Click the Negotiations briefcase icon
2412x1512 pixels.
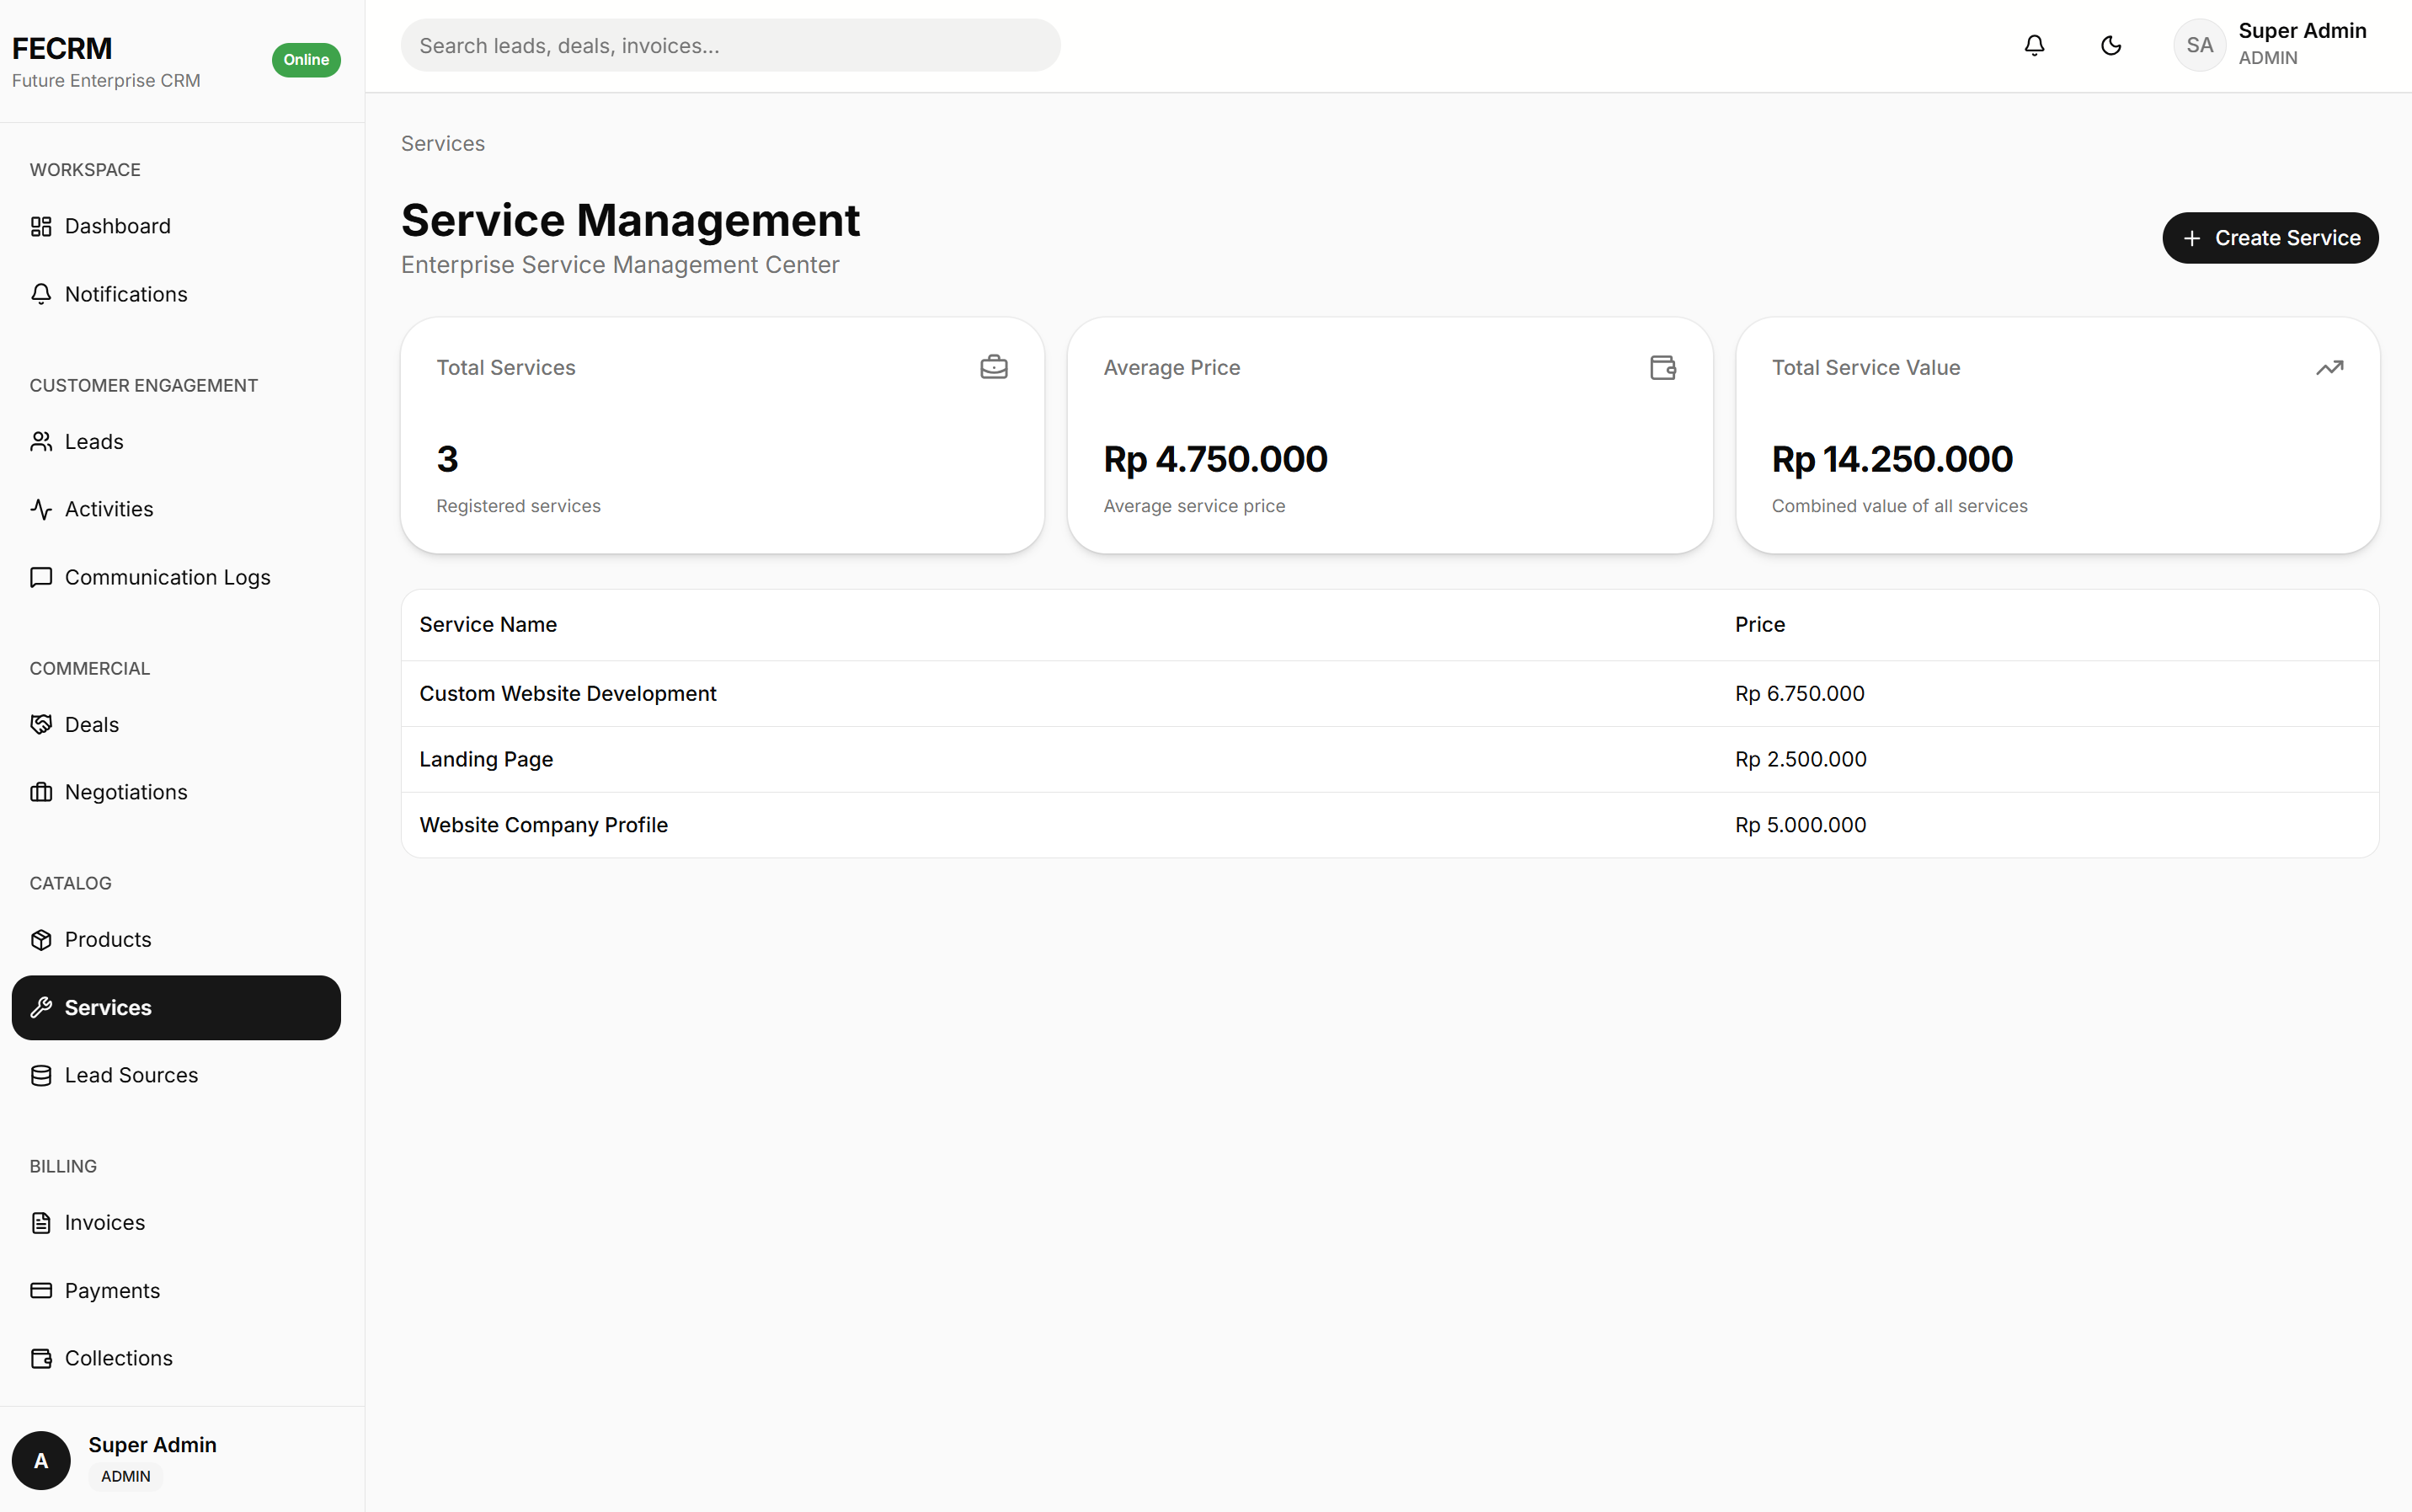tap(41, 792)
